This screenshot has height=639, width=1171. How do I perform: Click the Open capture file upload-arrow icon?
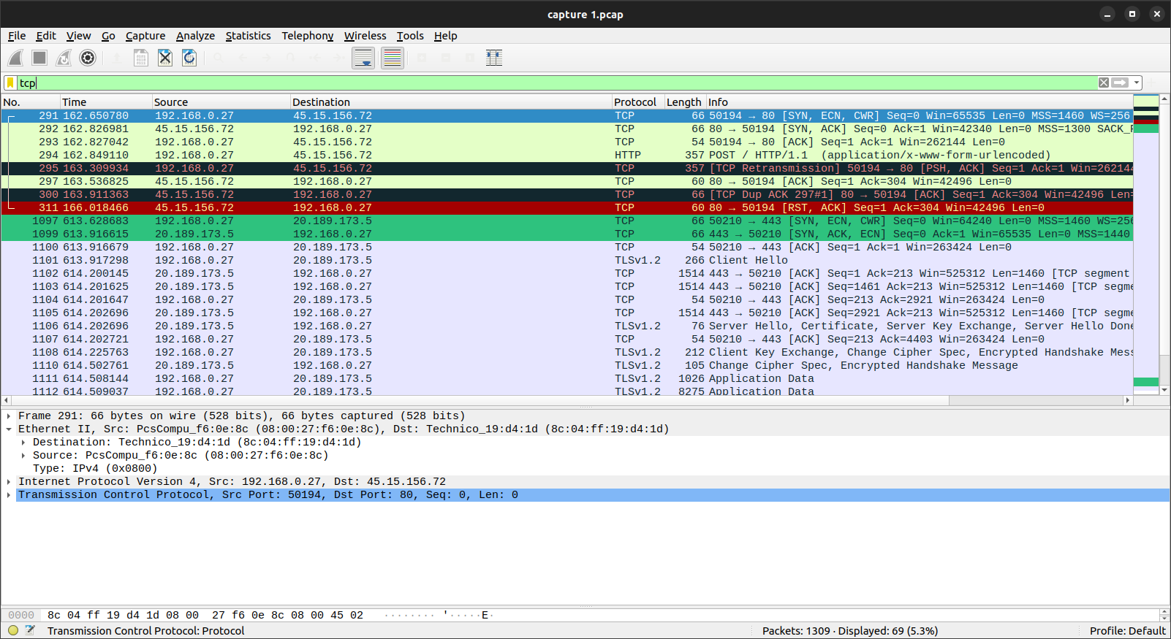117,58
